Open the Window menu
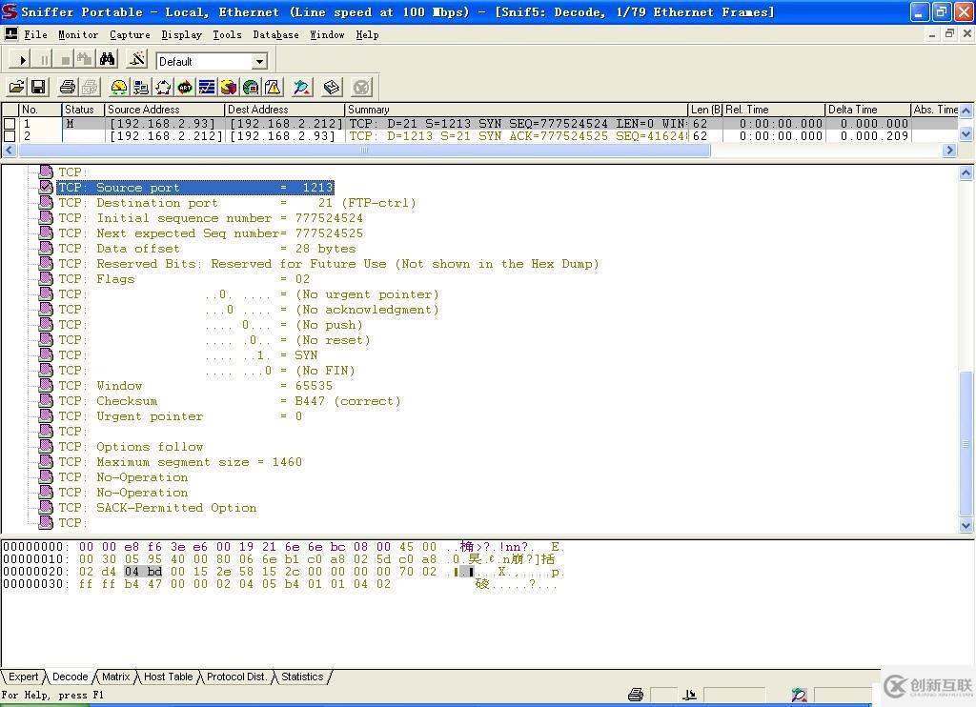This screenshot has width=976, height=707. tap(328, 34)
